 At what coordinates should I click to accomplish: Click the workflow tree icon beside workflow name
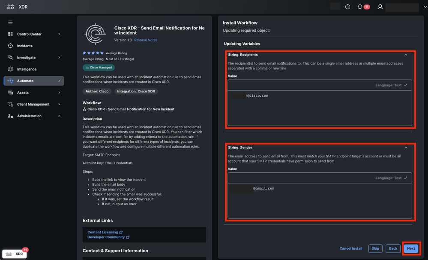click(84, 109)
